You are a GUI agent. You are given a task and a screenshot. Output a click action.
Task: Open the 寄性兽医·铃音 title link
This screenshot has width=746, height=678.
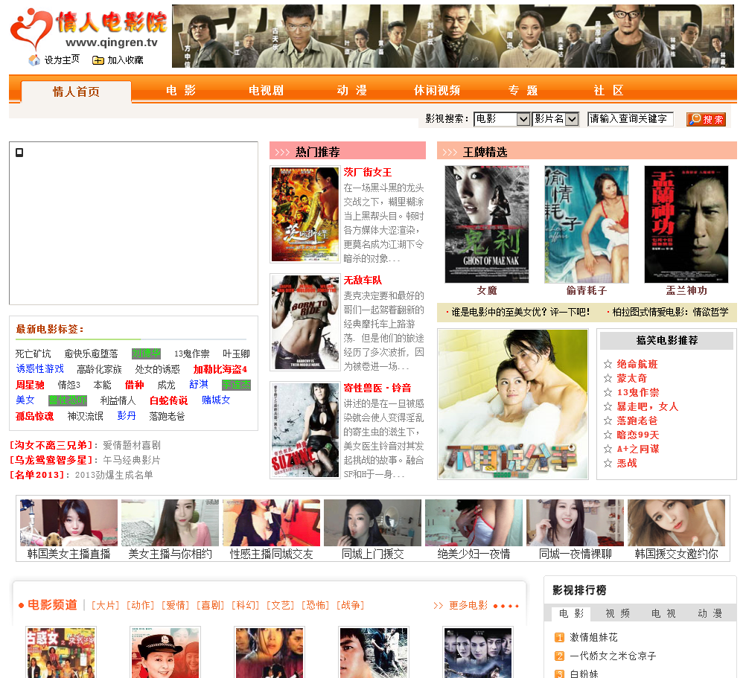(377, 388)
